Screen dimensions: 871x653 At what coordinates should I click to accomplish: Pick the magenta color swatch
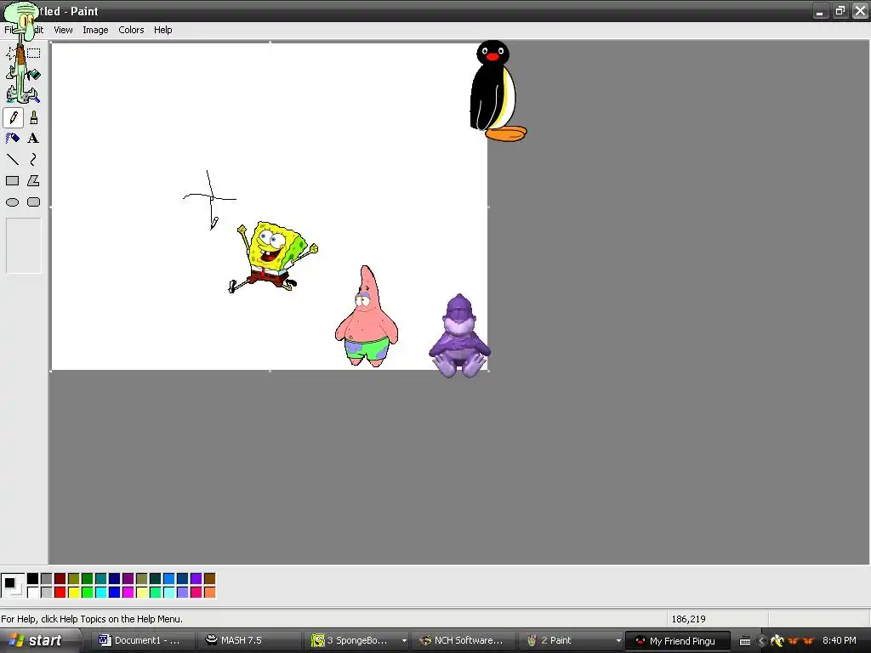(x=128, y=593)
